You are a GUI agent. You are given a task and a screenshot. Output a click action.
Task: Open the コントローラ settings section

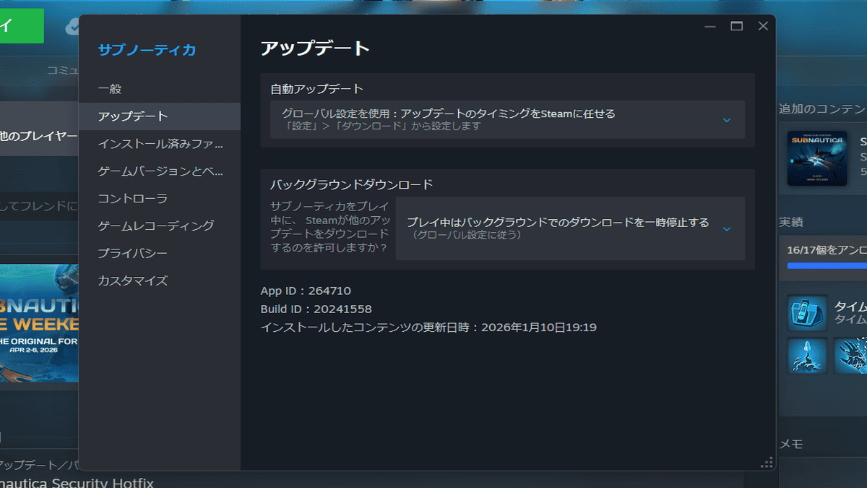(160, 199)
